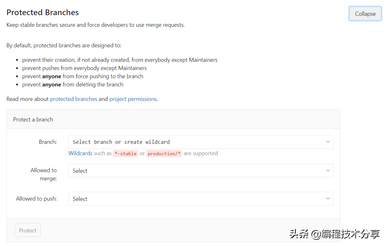Screen dimensions: 387x246
Task: Click the Allowed to merge label
Action: point(43,174)
